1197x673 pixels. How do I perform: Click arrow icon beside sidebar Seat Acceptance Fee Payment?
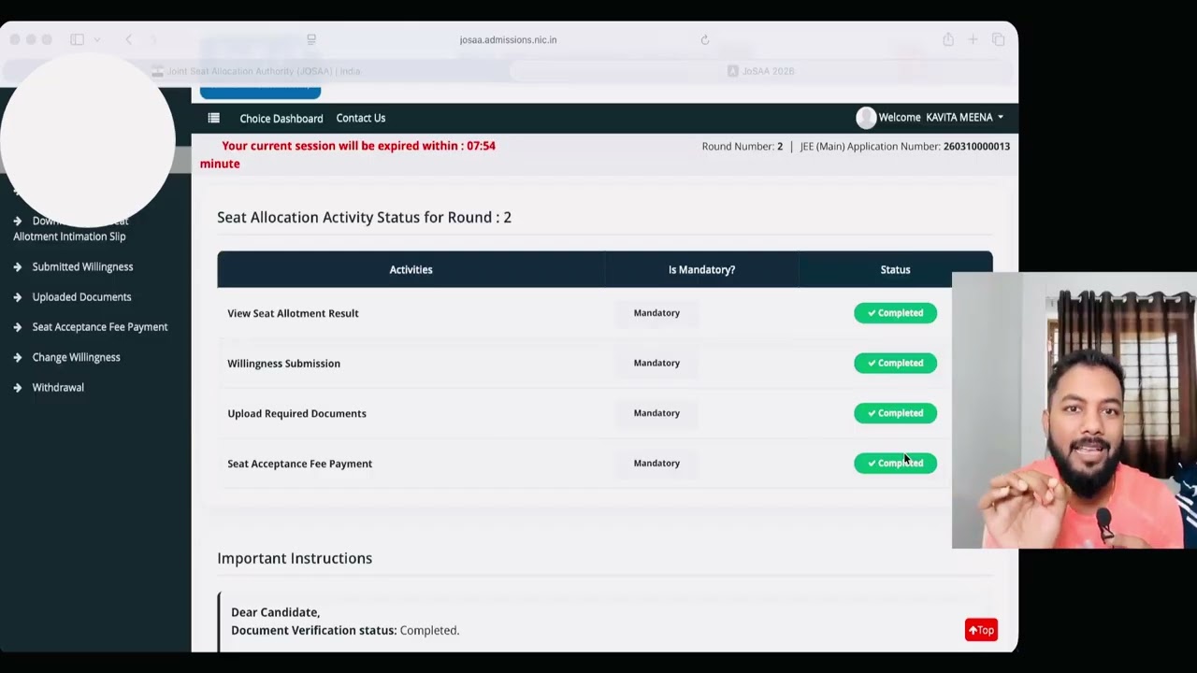pyautogui.click(x=18, y=327)
